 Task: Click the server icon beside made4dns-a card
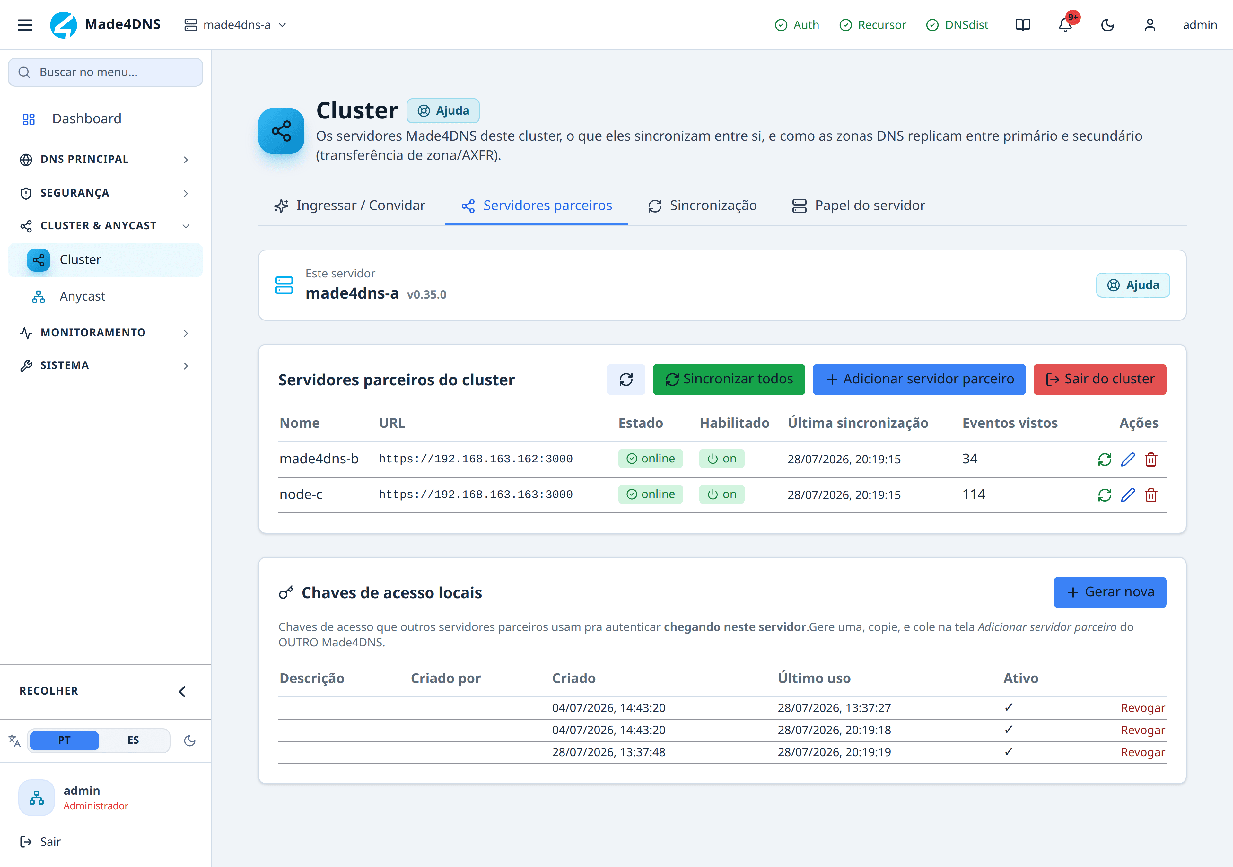tap(284, 285)
